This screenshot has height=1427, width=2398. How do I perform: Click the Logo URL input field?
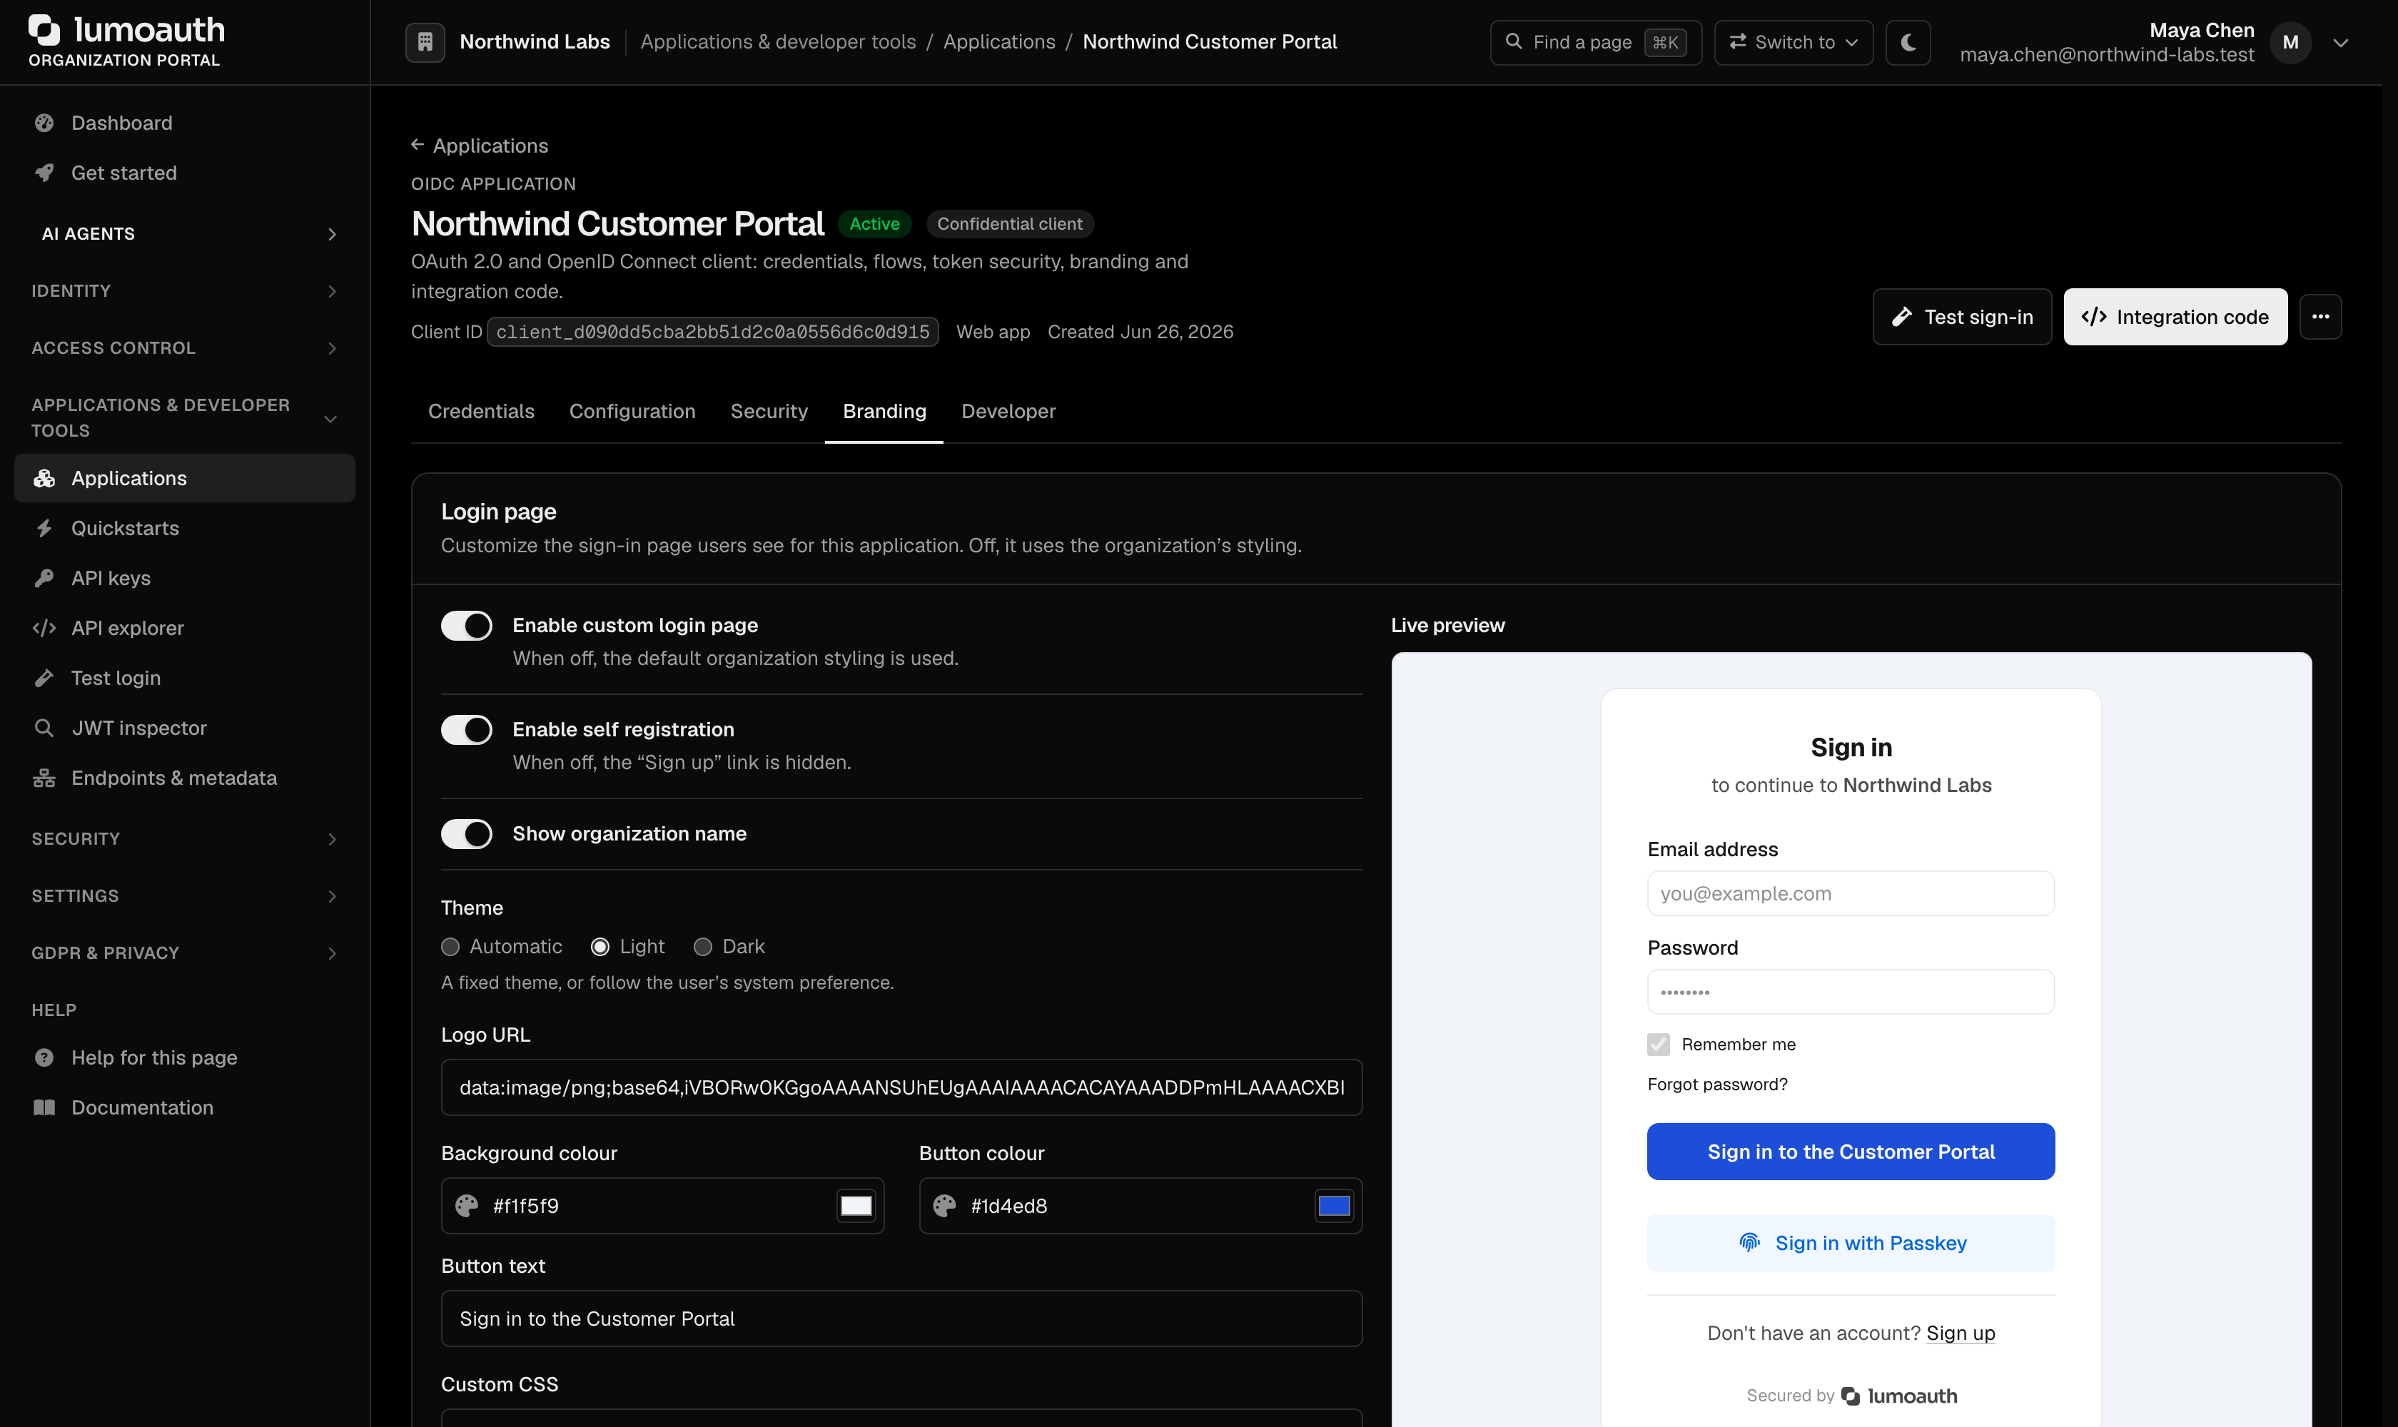(901, 1087)
